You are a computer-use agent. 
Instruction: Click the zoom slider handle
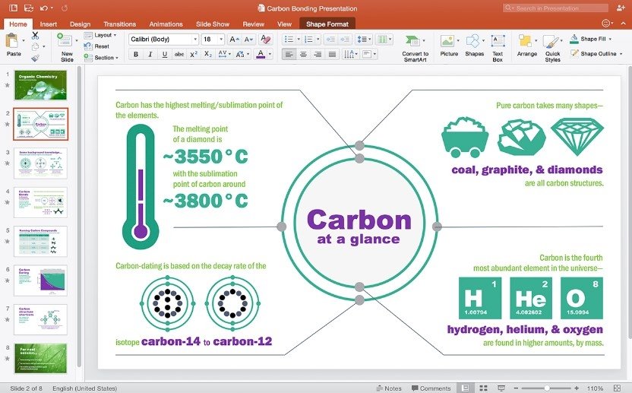tap(547, 388)
